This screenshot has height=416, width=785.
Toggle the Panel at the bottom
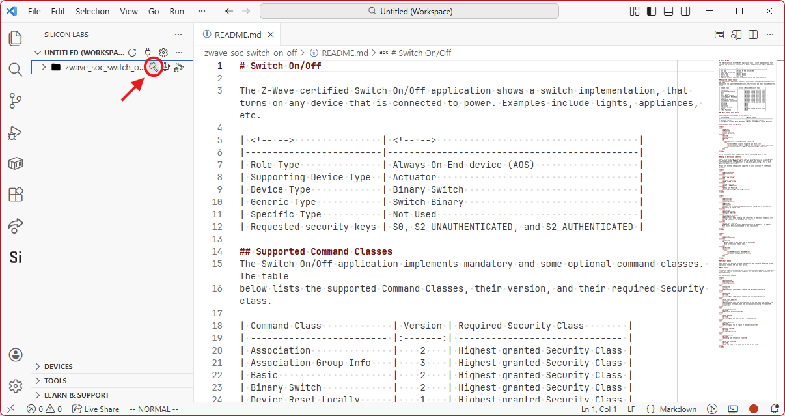[x=668, y=11]
